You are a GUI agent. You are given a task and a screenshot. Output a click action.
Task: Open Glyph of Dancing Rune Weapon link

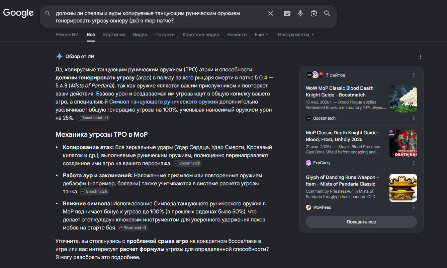point(342,181)
